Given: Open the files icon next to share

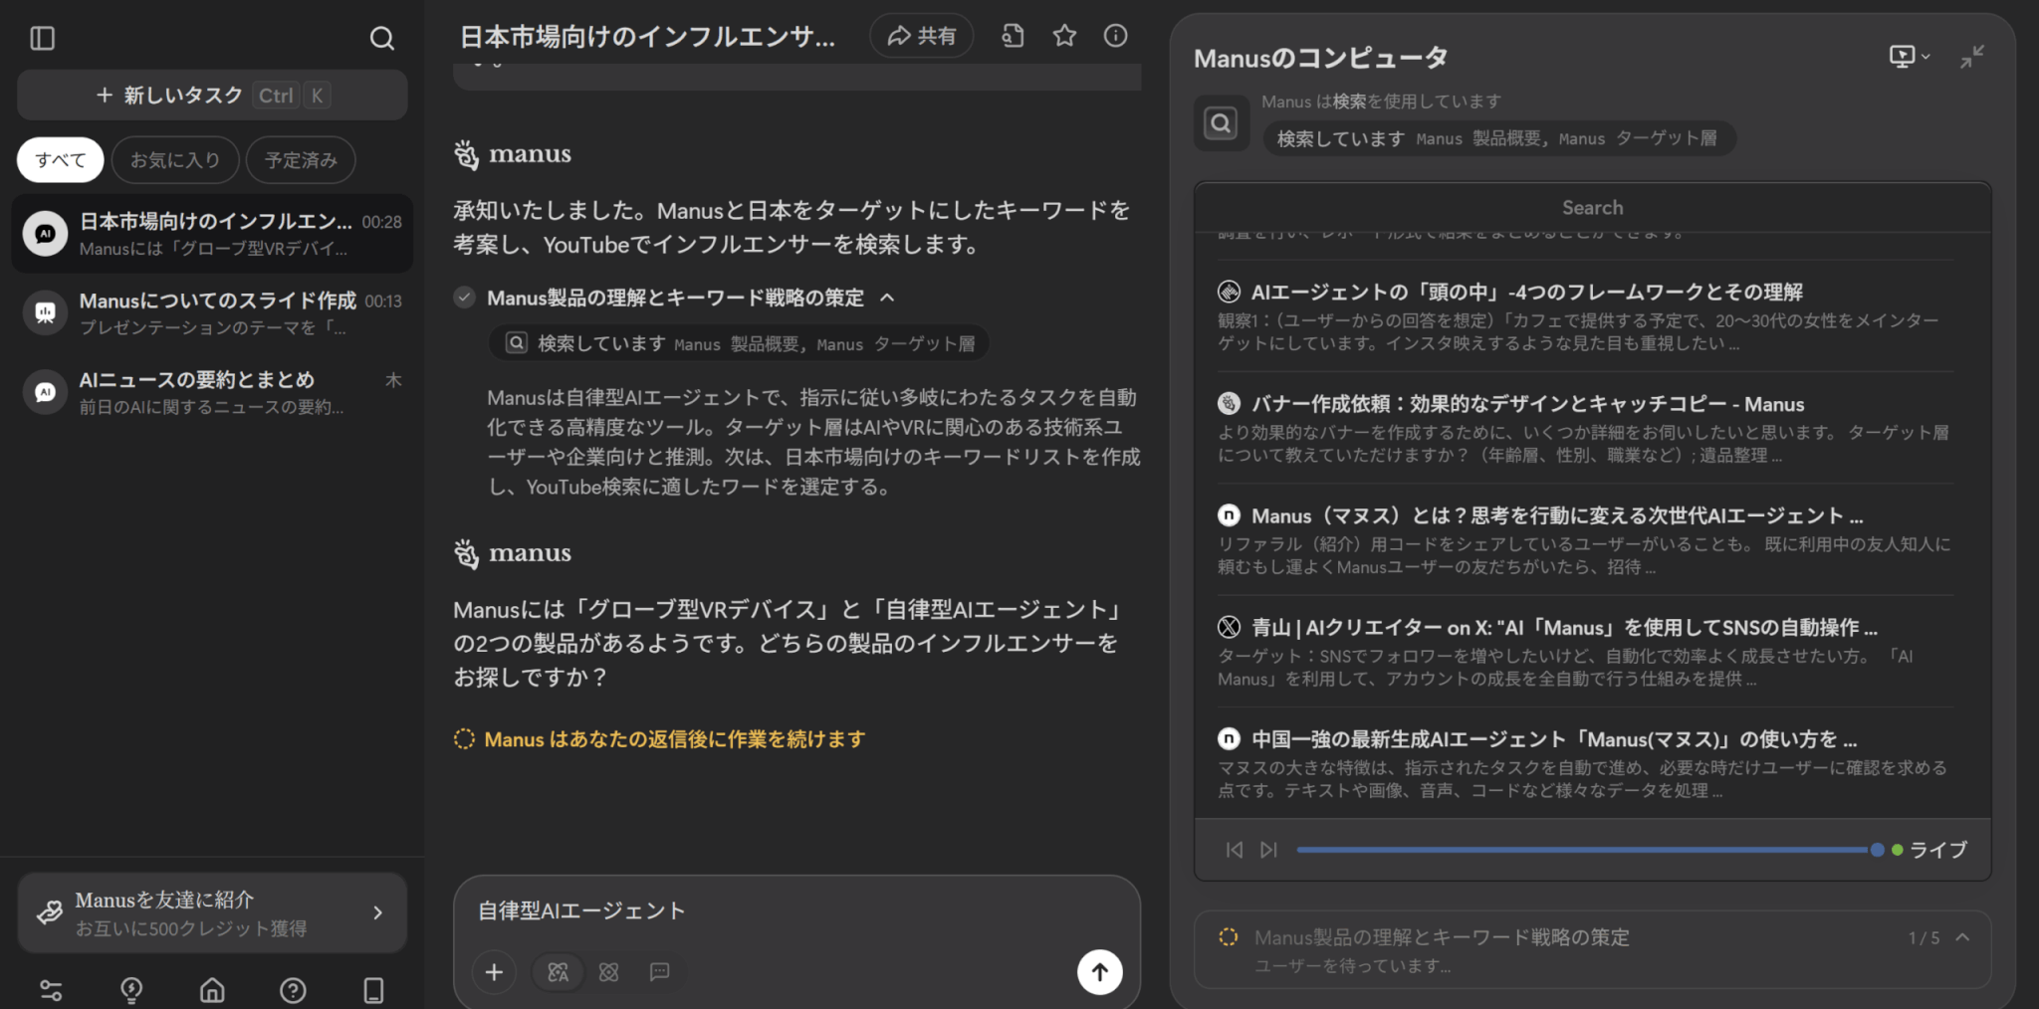Looking at the screenshot, I should 1013,37.
